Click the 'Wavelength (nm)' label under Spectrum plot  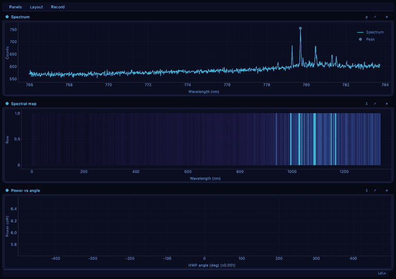204,91
